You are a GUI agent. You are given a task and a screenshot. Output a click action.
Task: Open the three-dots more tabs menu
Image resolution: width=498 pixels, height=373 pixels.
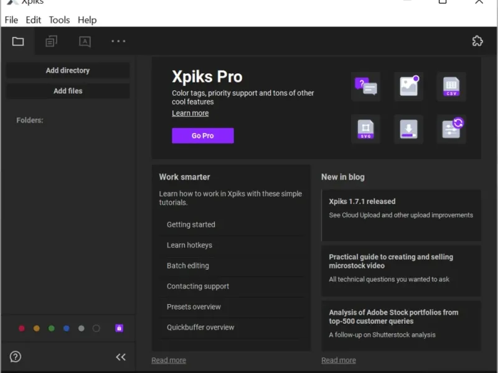(x=118, y=41)
